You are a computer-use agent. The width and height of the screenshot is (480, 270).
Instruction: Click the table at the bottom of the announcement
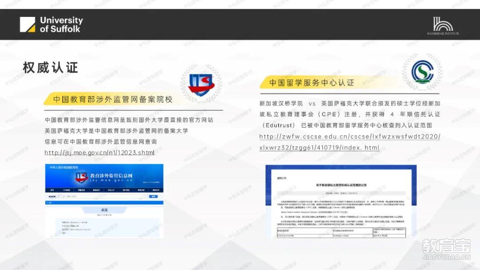click(341, 232)
